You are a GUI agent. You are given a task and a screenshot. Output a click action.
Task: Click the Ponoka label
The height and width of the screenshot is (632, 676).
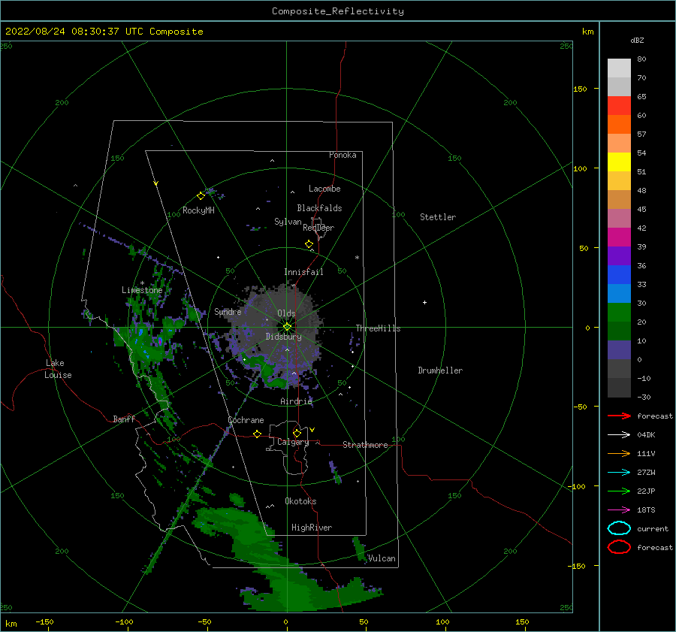click(343, 155)
